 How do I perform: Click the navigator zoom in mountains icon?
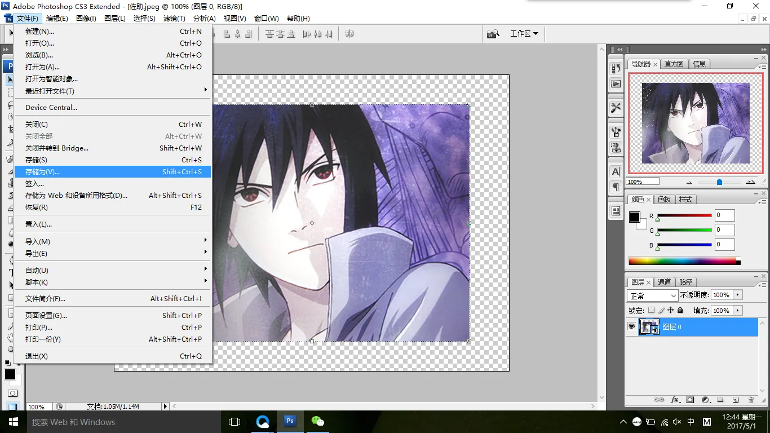pos(750,182)
